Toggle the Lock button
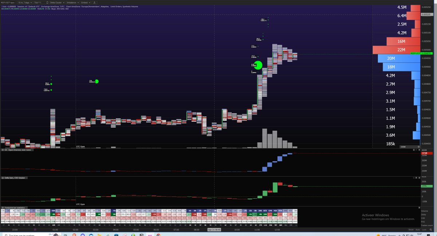437x236 pixels. point(424,230)
